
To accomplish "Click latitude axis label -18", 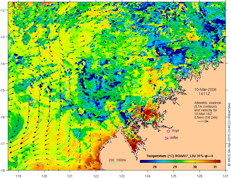I will click(3, 170).
